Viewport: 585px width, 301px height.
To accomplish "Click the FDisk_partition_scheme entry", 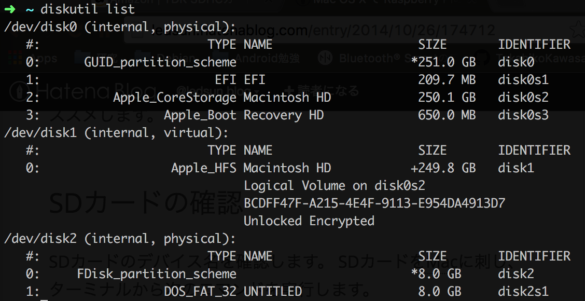I will (x=157, y=273).
